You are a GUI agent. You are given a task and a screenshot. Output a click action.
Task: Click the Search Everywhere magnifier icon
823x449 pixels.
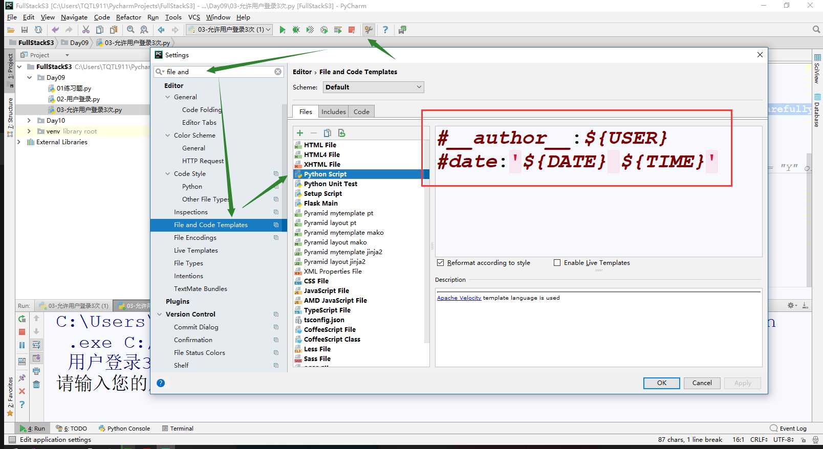pyautogui.click(x=816, y=30)
